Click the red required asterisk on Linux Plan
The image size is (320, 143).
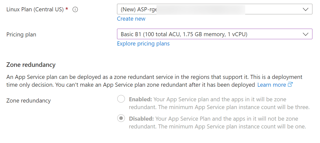pos(67,9)
